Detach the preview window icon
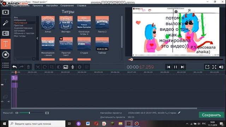 (207, 67)
